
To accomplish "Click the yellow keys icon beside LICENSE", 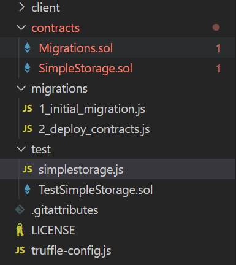I will tap(20, 230).
